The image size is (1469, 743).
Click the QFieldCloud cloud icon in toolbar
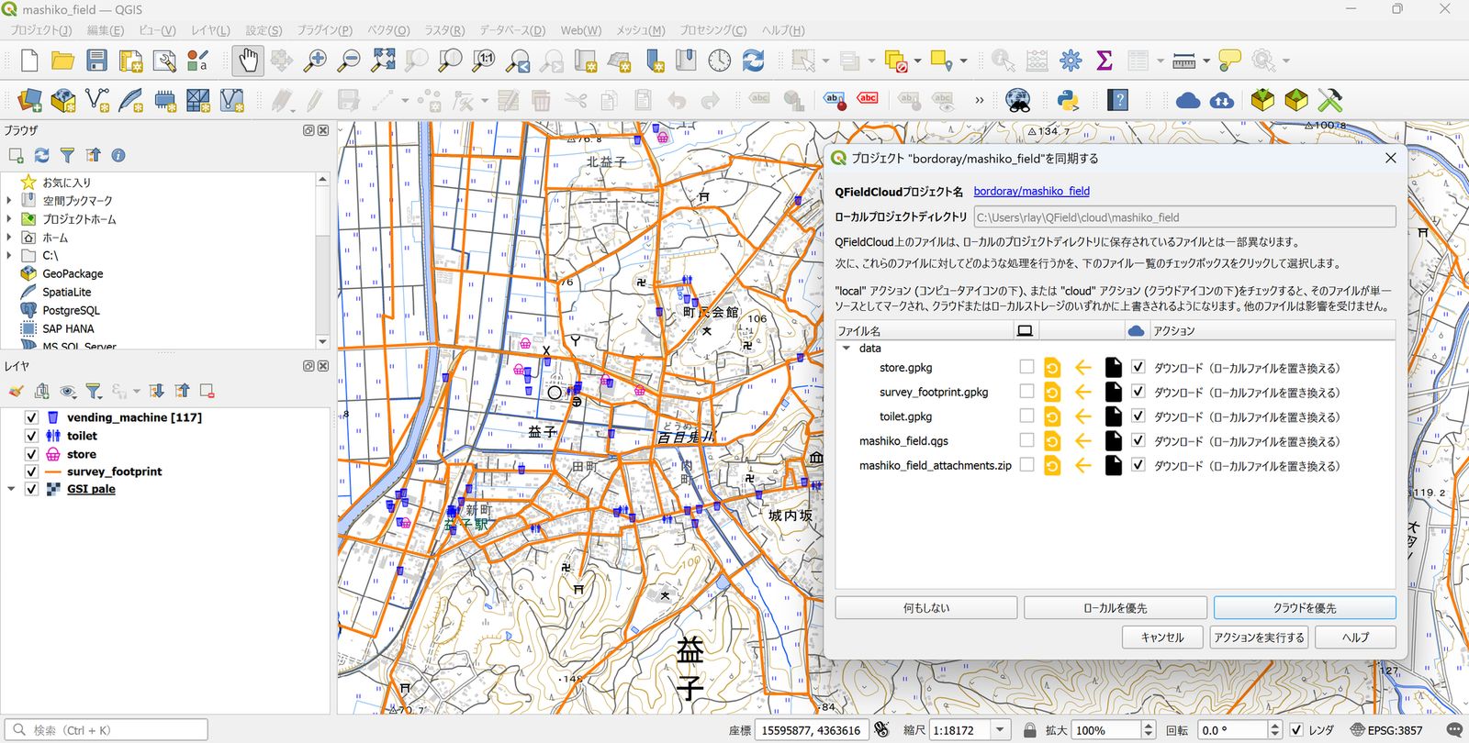pos(1188,99)
